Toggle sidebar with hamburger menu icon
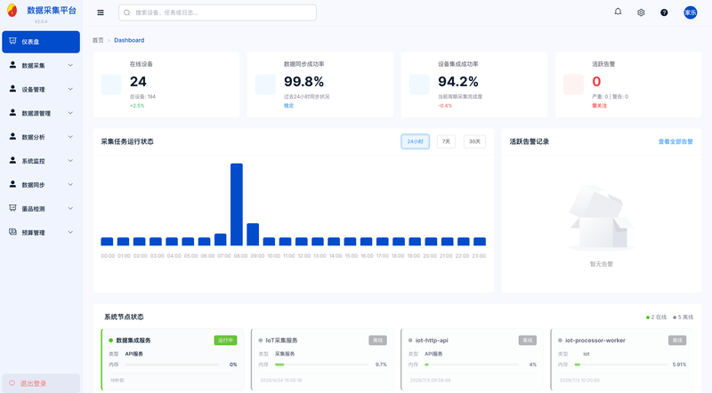This screenshot has width=712, height=393. click(101, 12)
